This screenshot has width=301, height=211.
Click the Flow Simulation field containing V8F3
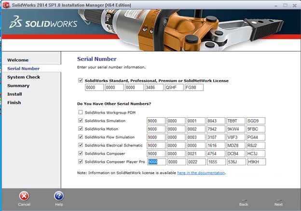point(236,137)
